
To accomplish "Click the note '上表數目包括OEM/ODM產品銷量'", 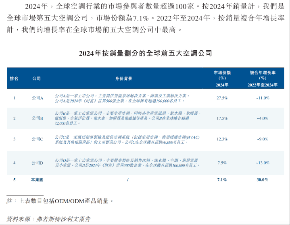I will pyautogui.click(x=66, y=201).
